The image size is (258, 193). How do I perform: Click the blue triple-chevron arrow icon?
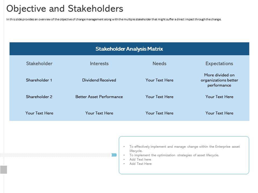point(114,155)
